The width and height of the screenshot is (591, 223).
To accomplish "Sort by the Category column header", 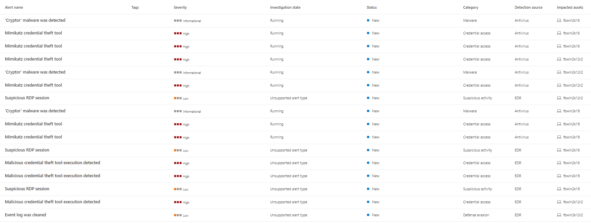I will [x=471, y=7].
